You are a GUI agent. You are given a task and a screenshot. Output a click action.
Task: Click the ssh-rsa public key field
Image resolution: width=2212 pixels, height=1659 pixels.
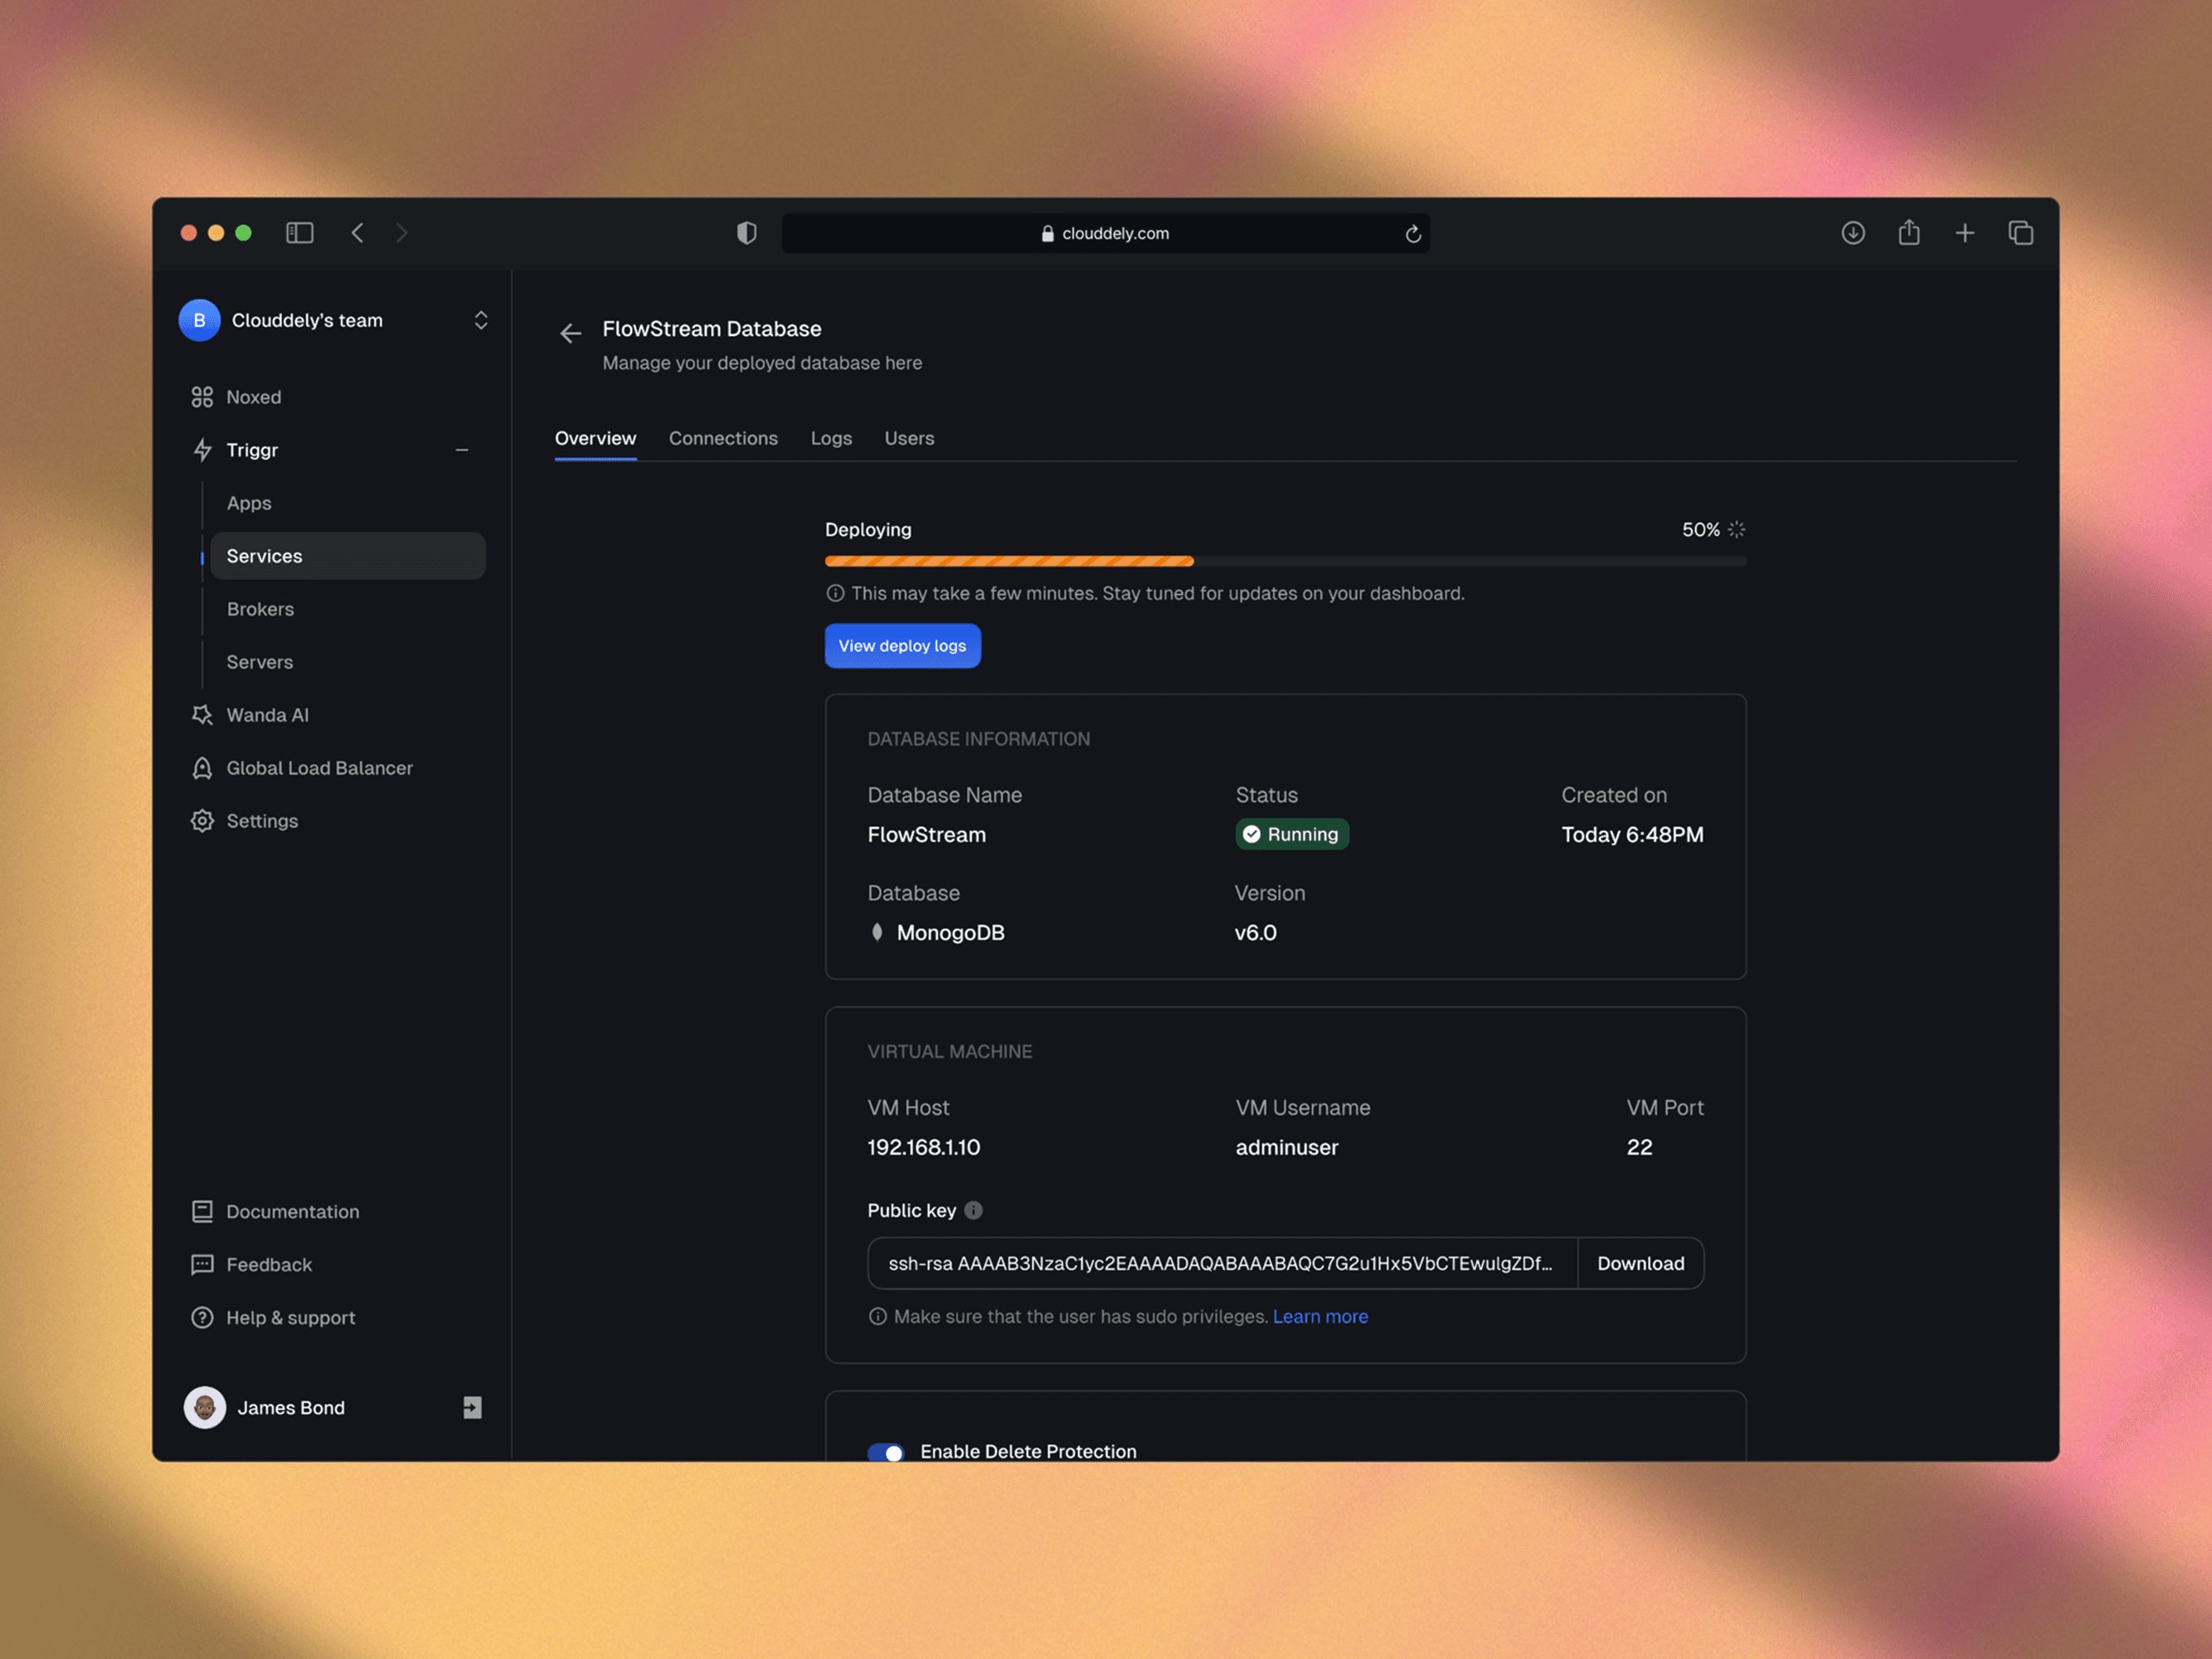coord(1220,1263)
